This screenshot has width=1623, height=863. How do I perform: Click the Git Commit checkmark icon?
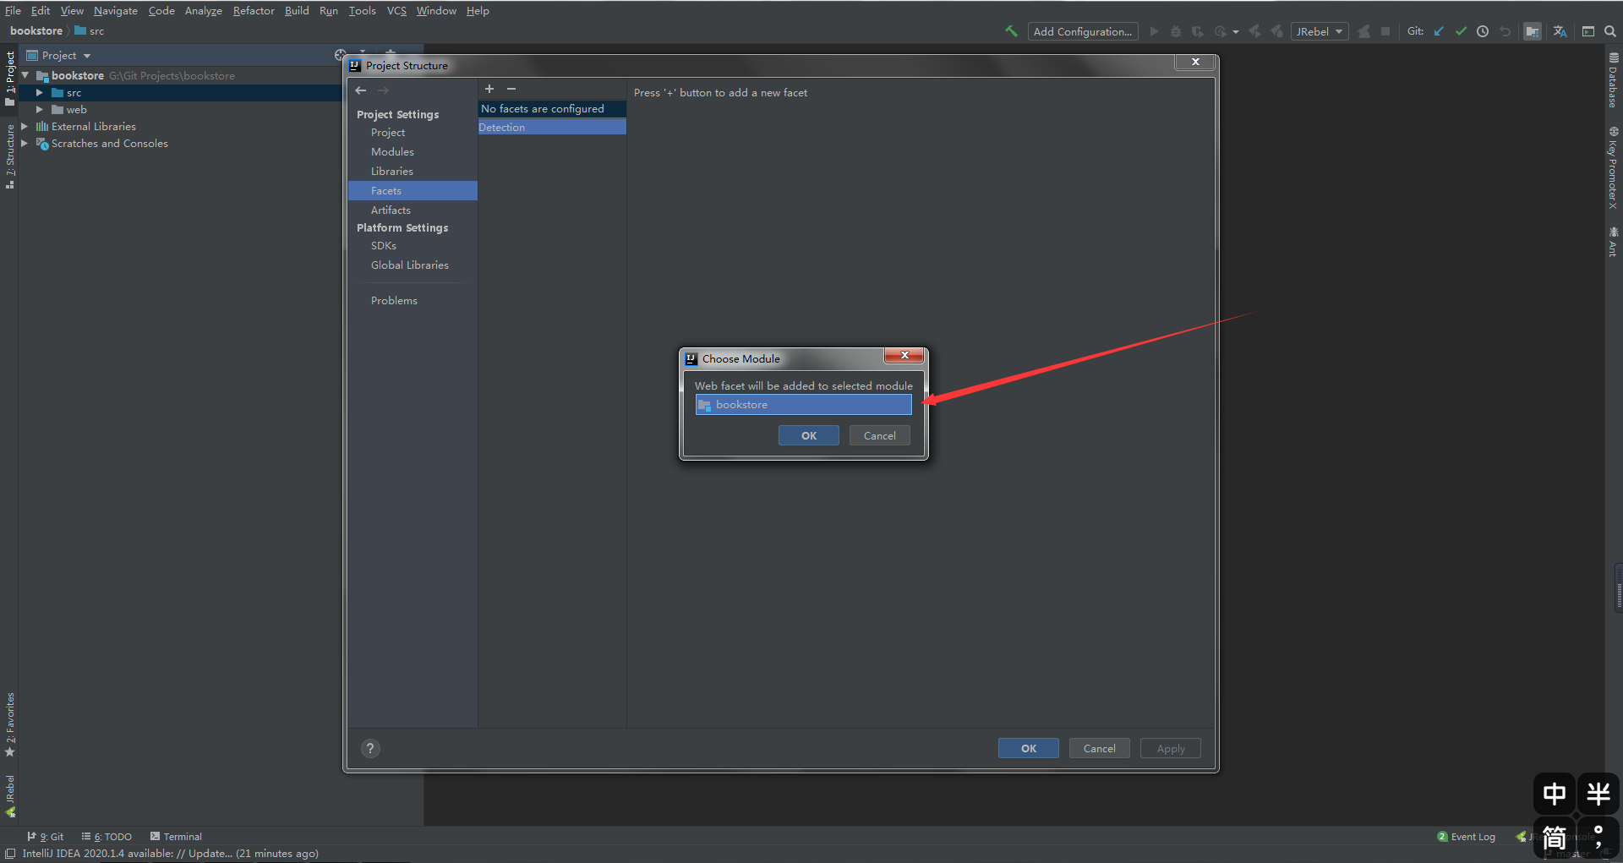pyautogui.click(x=1461, y=31)
